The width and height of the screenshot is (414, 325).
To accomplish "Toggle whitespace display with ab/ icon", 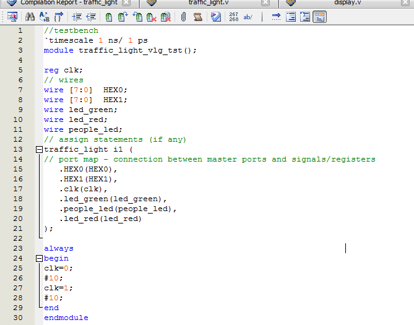I will click(x=248, y=17).
